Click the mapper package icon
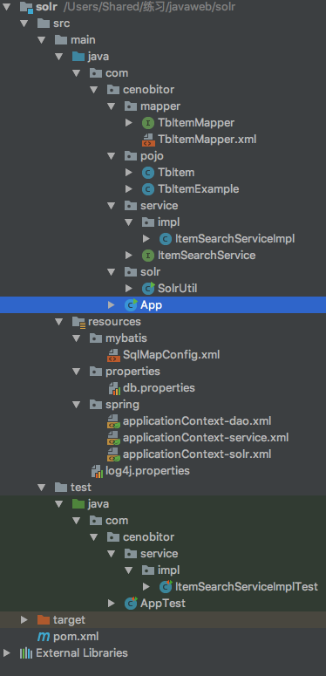 [x=131, y=106]
